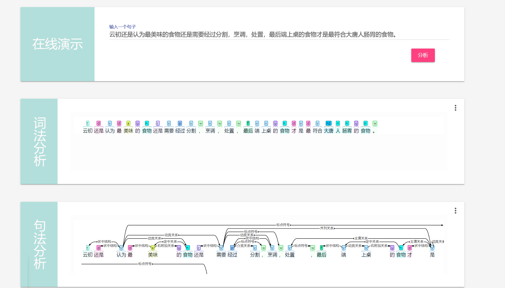
Task: Focus the sentence input field
Action: [x=279, y=35]
